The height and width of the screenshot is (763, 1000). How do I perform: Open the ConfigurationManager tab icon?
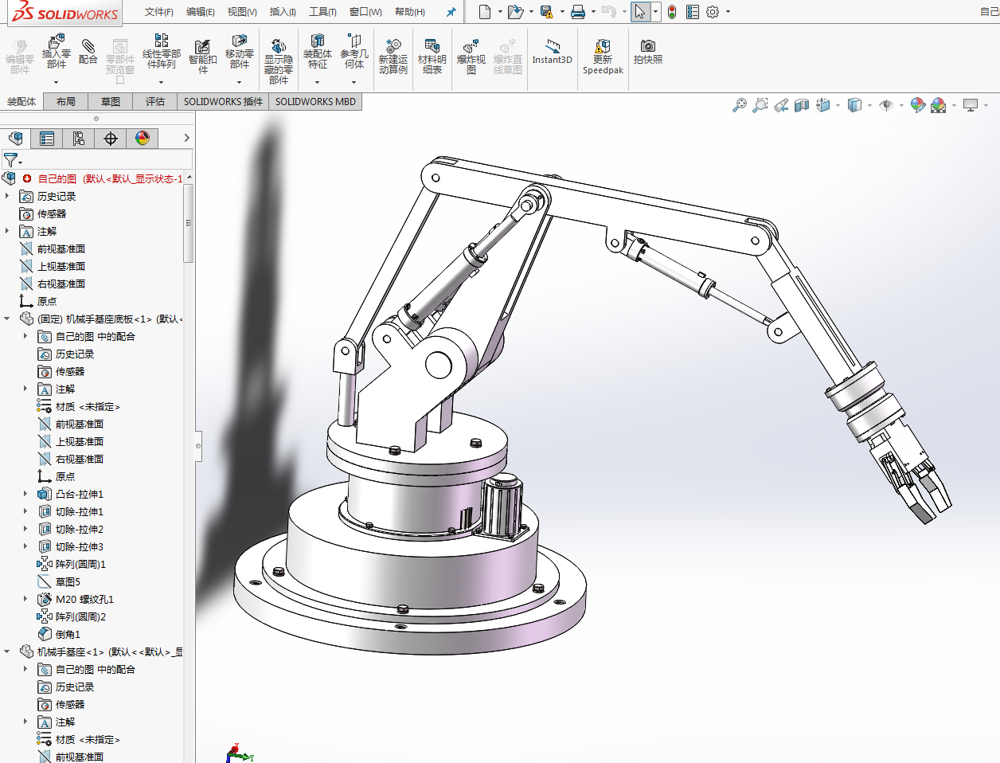click(79, 139)
